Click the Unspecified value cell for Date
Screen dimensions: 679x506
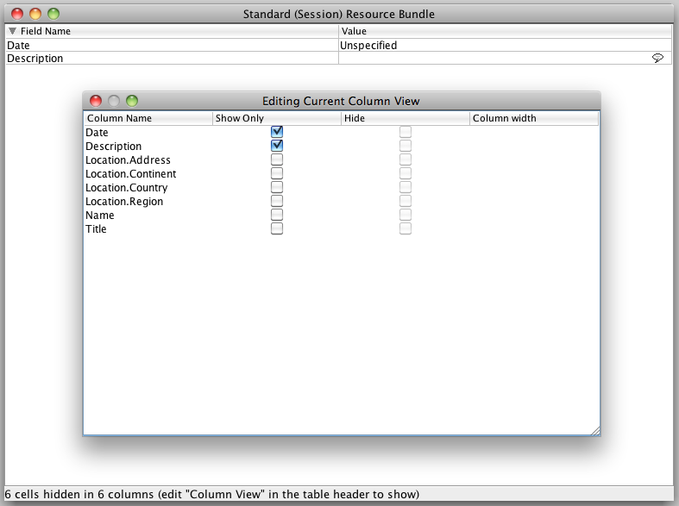(505, 45)
